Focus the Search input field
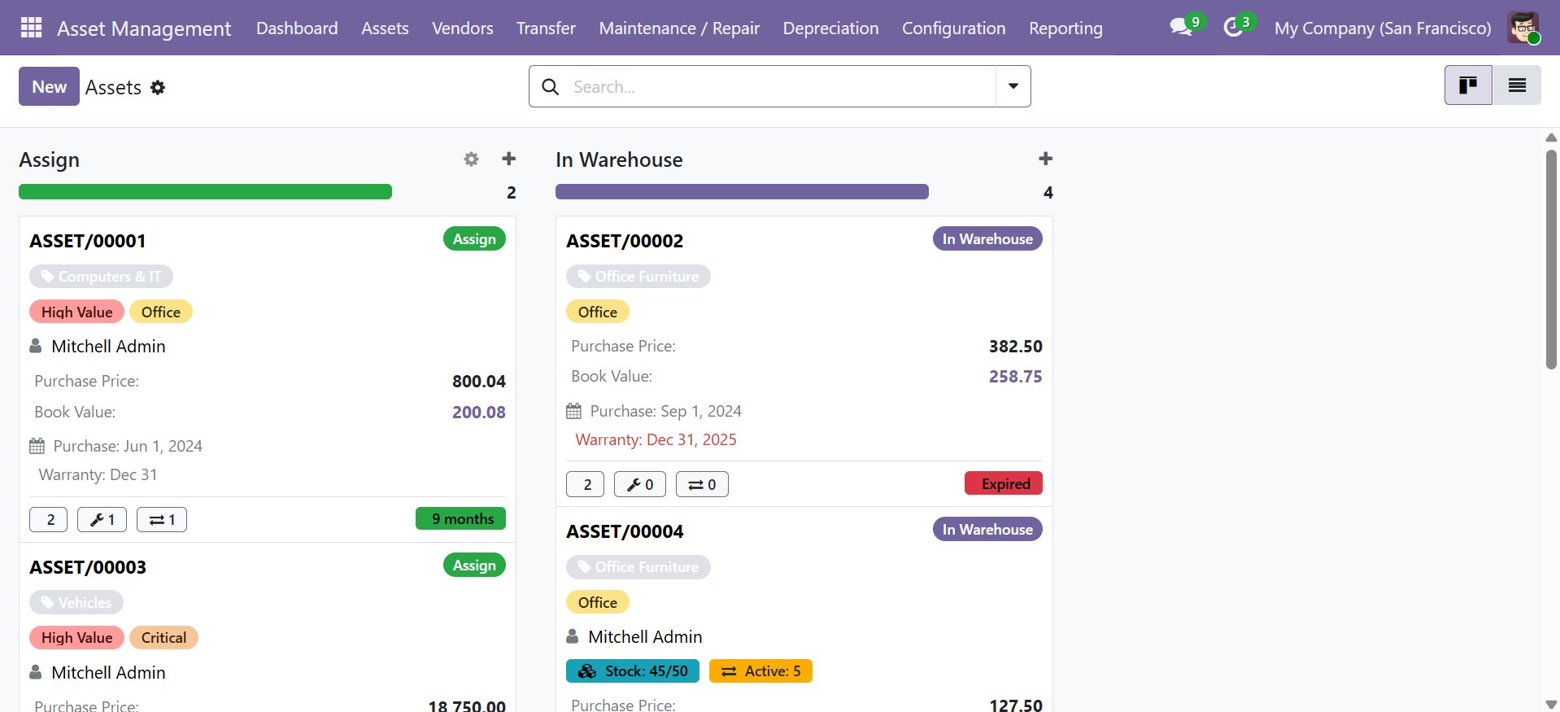The image size is (1560, 712). 781,86
